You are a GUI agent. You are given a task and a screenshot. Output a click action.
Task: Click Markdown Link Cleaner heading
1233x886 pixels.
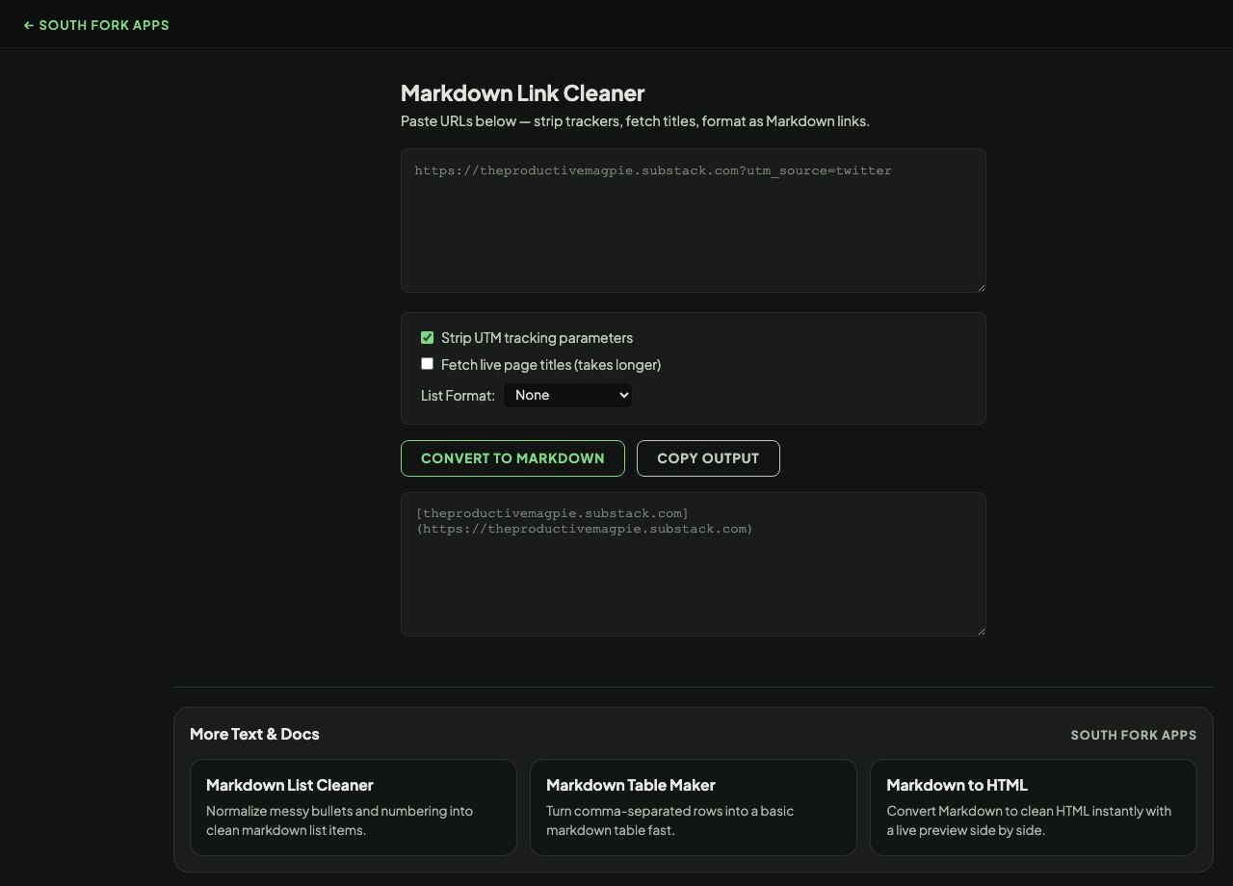point(522,93)
